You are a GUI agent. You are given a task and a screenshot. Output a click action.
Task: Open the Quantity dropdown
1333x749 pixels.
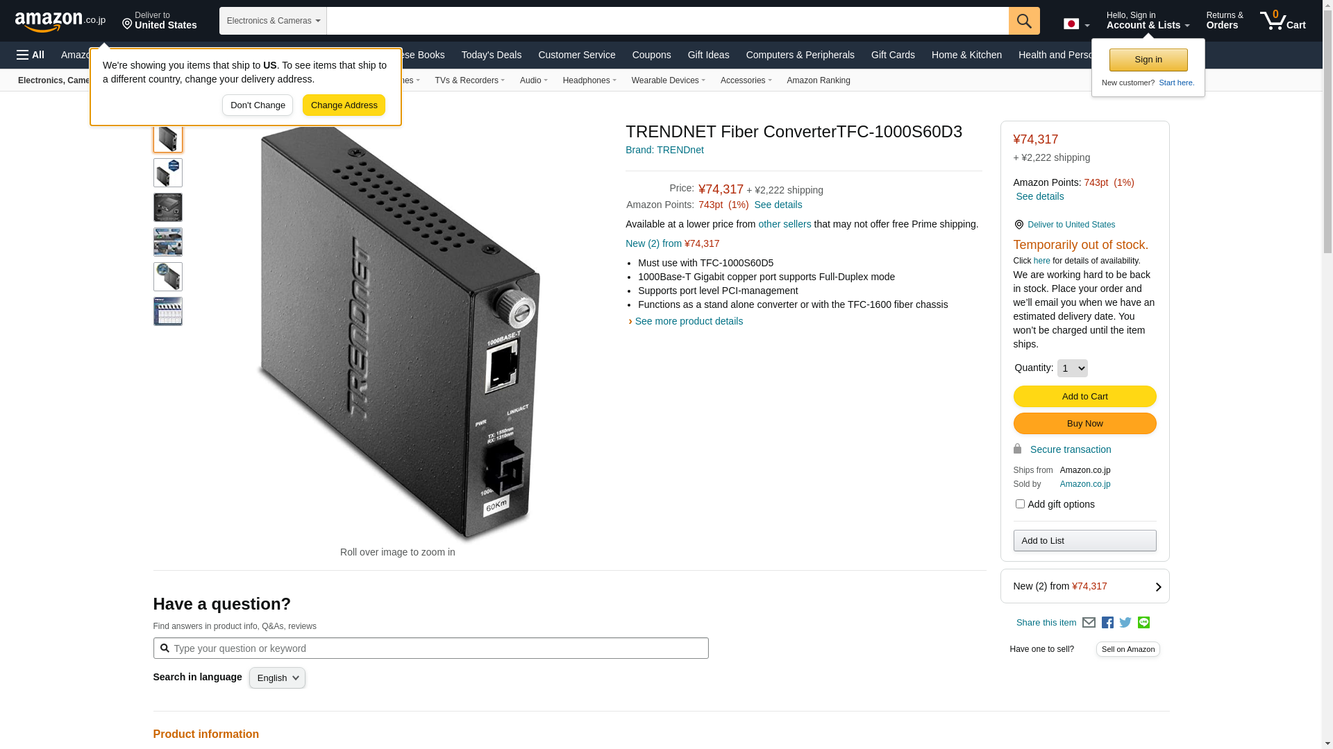(1072, 368)
